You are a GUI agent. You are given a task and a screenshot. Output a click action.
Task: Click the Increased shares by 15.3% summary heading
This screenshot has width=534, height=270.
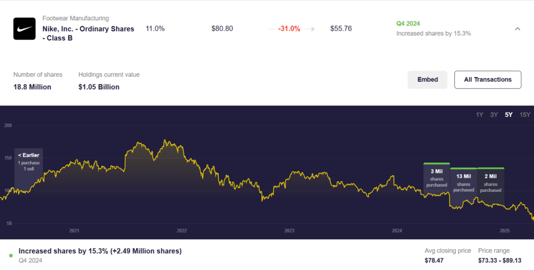(x=100, y=251)
